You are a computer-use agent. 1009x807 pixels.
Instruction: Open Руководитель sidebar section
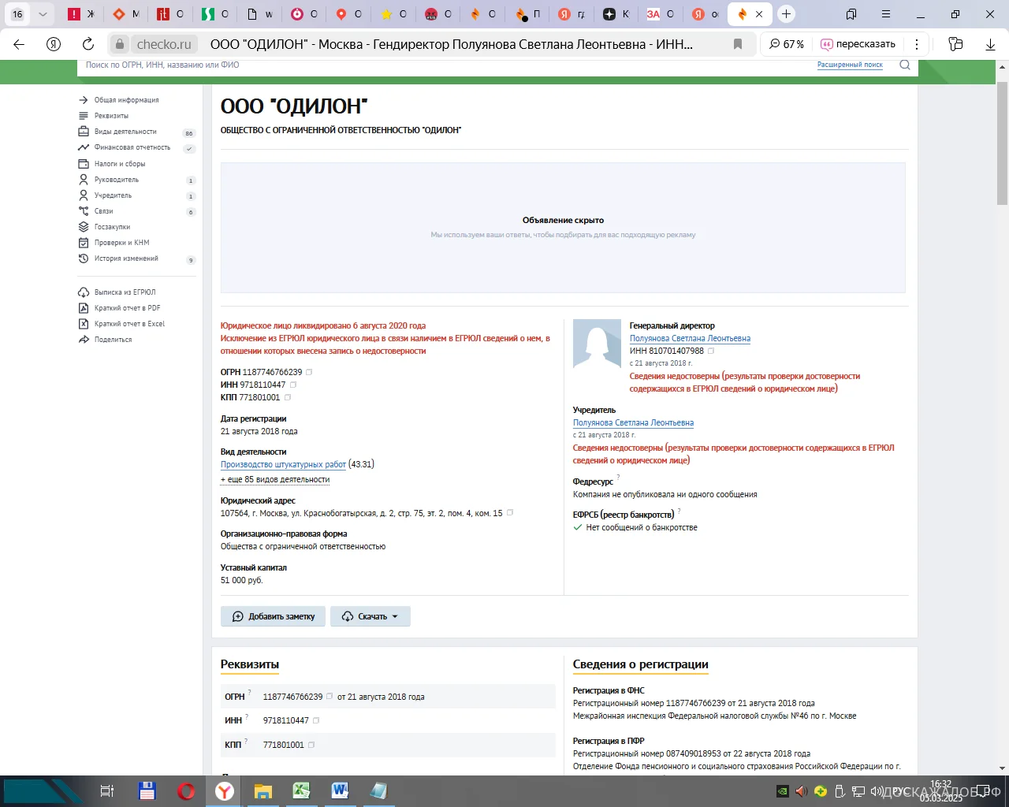[116, 180]
